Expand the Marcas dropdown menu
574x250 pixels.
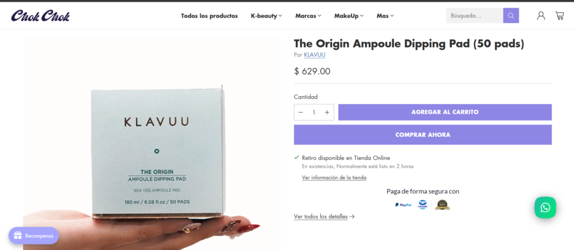[308, 16]
